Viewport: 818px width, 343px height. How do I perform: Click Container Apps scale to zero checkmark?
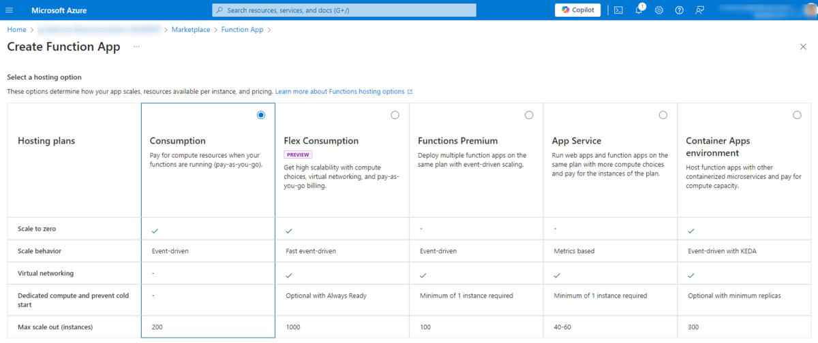click(691, 231)
